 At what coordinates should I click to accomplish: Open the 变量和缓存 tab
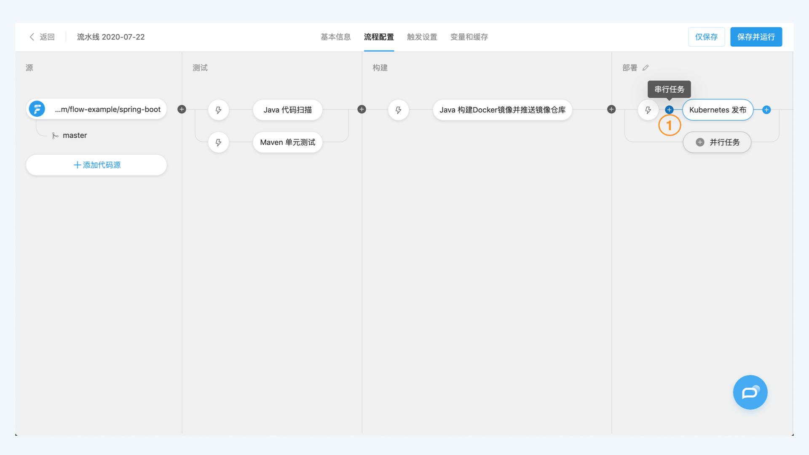(x=469, y=37)
